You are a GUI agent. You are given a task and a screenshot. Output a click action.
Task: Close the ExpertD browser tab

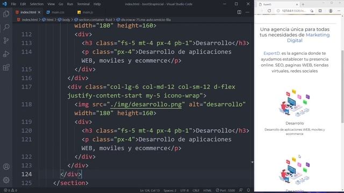pyautogui.click(x=297, y=4)
